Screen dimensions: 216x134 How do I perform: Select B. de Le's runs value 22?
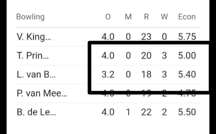point(146,112)
